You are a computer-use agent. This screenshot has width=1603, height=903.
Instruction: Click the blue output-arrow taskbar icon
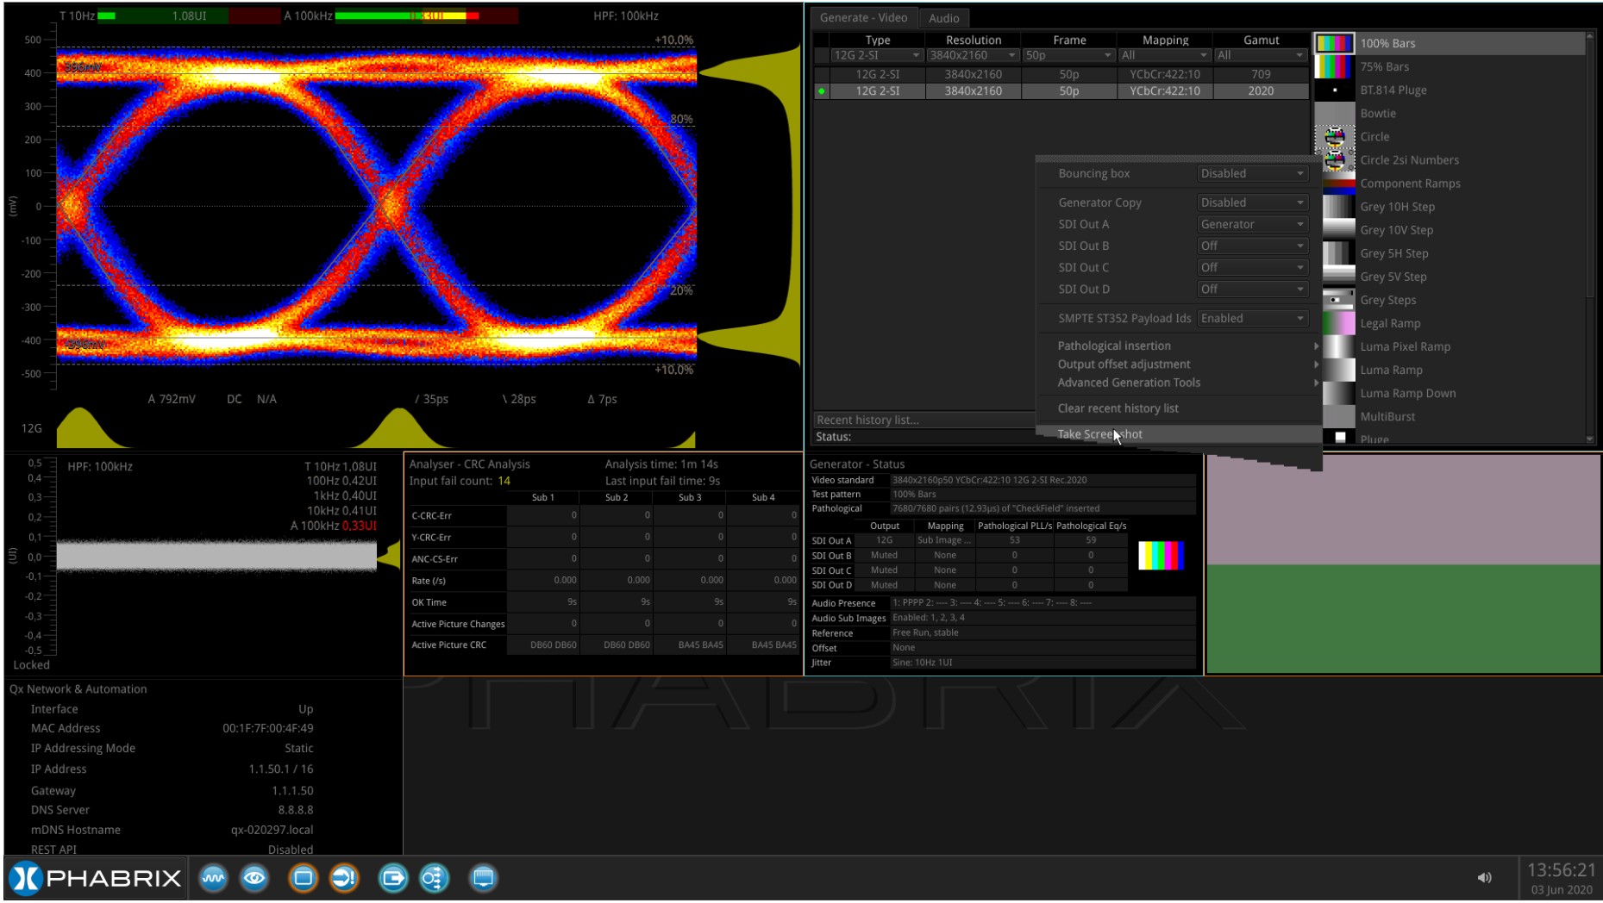click(x=392, y=878)
